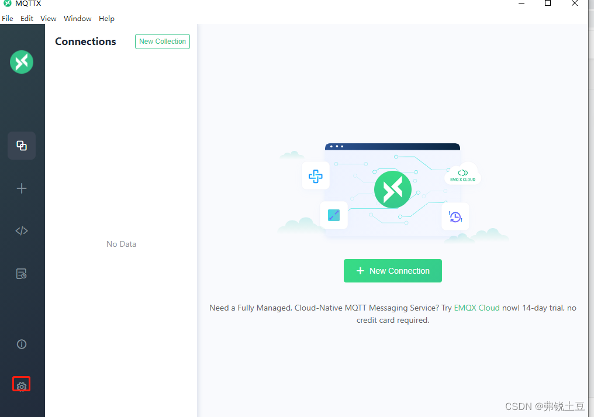
Task: Open the Script page code icon
Action: (x=22, y=231)
